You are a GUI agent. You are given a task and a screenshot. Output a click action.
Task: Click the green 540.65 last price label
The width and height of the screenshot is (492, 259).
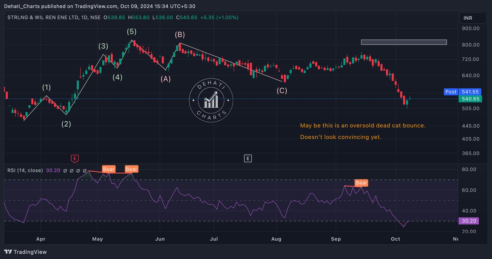(471, 99)
